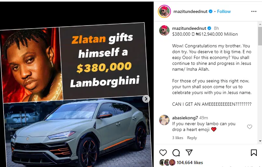
Task: Advance to next carousel image arrow
Action: (x=146, y=99)
